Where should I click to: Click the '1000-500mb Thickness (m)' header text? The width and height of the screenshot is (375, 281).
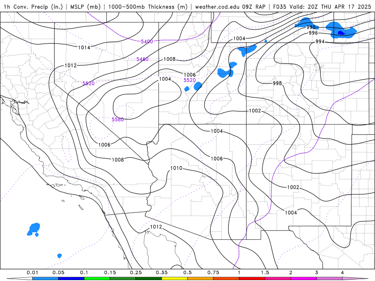click(x=148, y=7)
